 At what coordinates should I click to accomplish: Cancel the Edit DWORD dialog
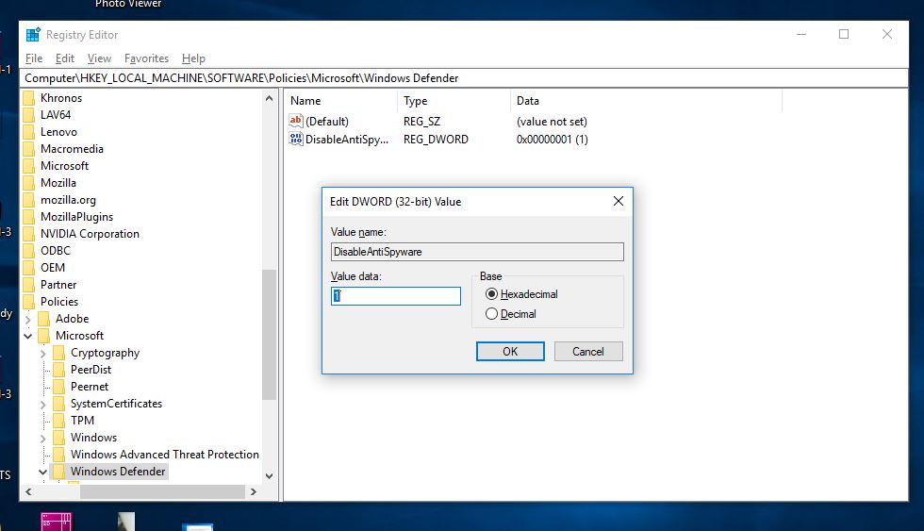click(x=588, y=352)
